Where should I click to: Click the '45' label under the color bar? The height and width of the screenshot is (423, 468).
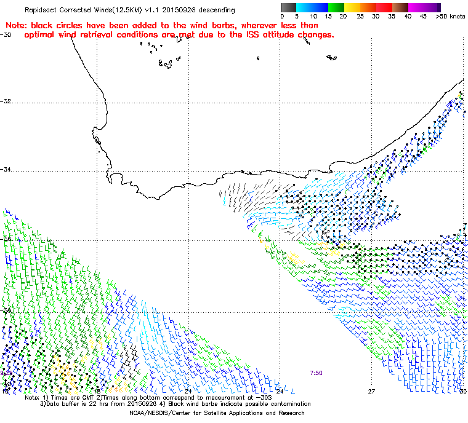pyautogui.click(x=423, y=17)
